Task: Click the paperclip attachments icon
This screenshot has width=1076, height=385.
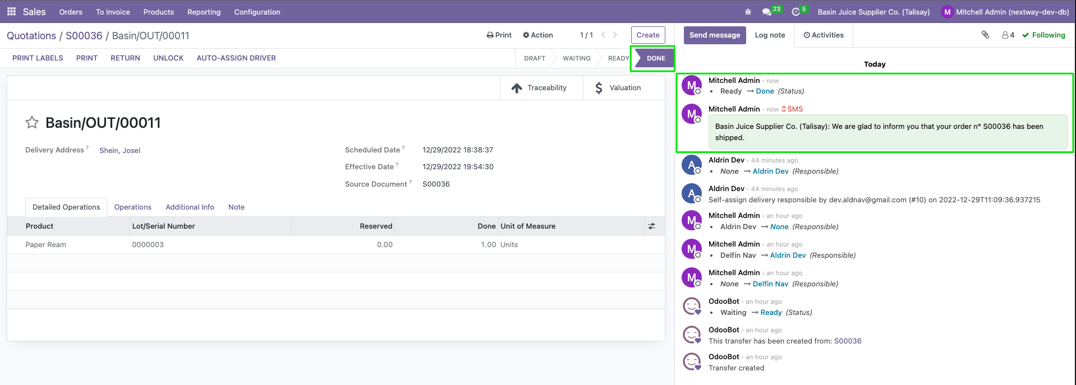Action: coord(985,35)
